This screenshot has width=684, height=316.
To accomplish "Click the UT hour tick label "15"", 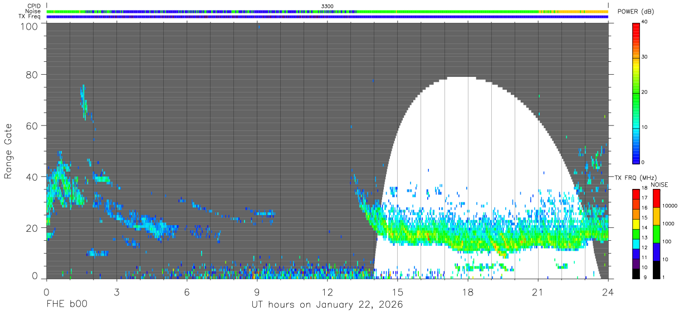I will [397, 292].
